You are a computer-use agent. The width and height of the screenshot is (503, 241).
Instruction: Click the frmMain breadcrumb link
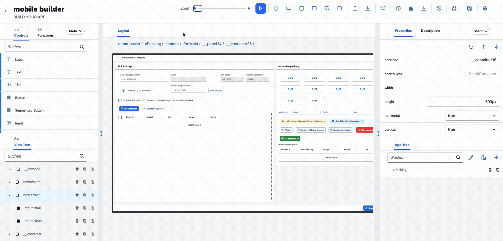(191, 44)
